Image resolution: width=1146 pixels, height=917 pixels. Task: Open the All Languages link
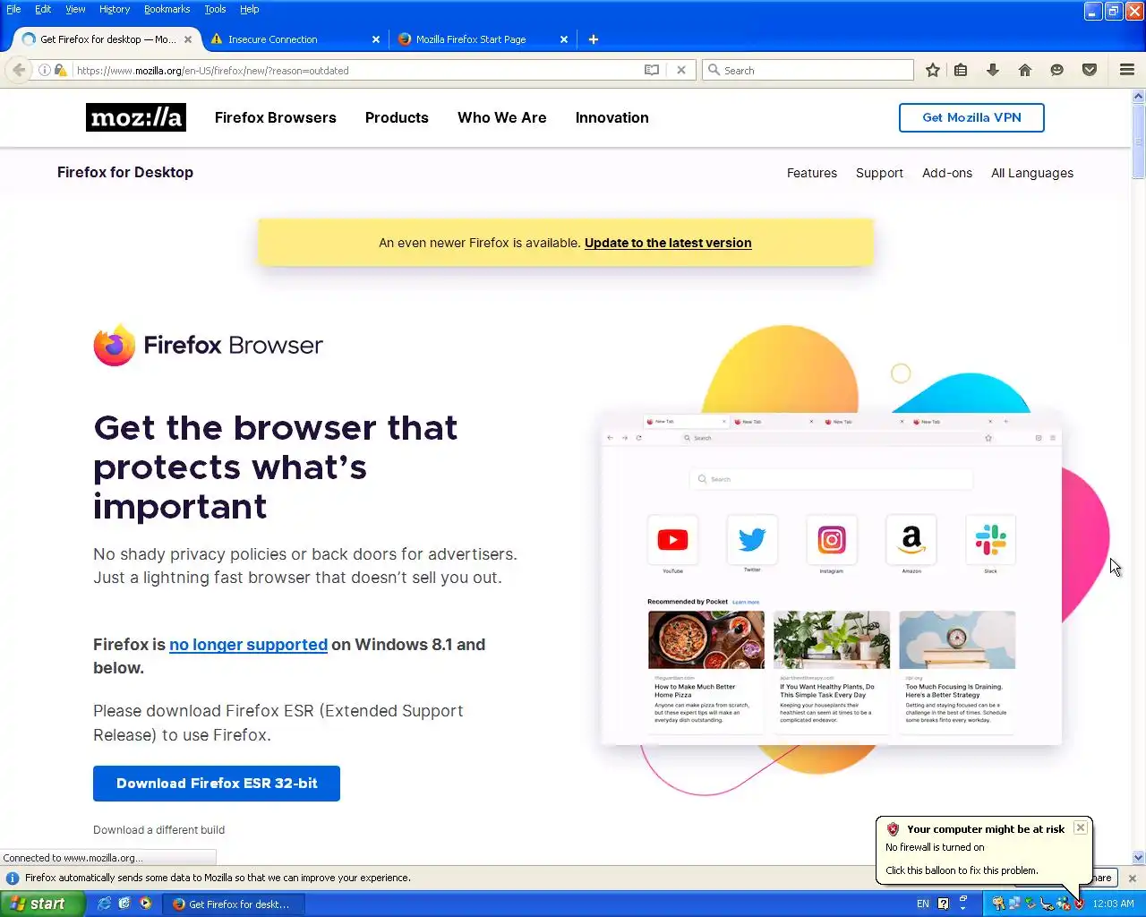pos(1032,173)
